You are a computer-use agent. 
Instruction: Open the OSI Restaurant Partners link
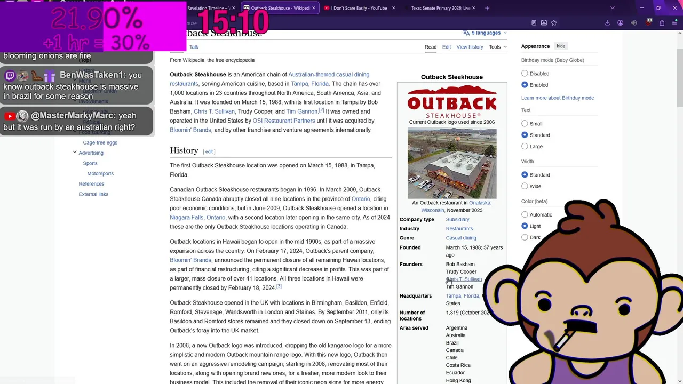pos(284,121)
